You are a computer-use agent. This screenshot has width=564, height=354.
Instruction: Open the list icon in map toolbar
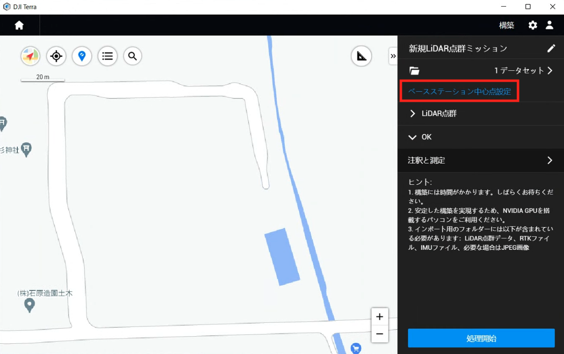pos(107,56)
